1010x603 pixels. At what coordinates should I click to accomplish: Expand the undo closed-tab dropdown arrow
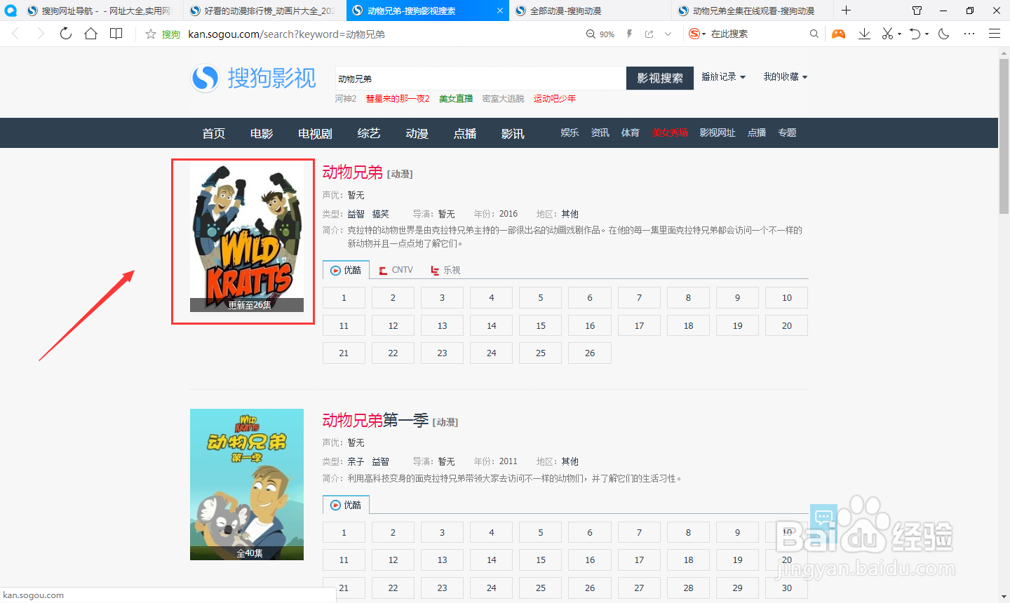click(927, 34)
